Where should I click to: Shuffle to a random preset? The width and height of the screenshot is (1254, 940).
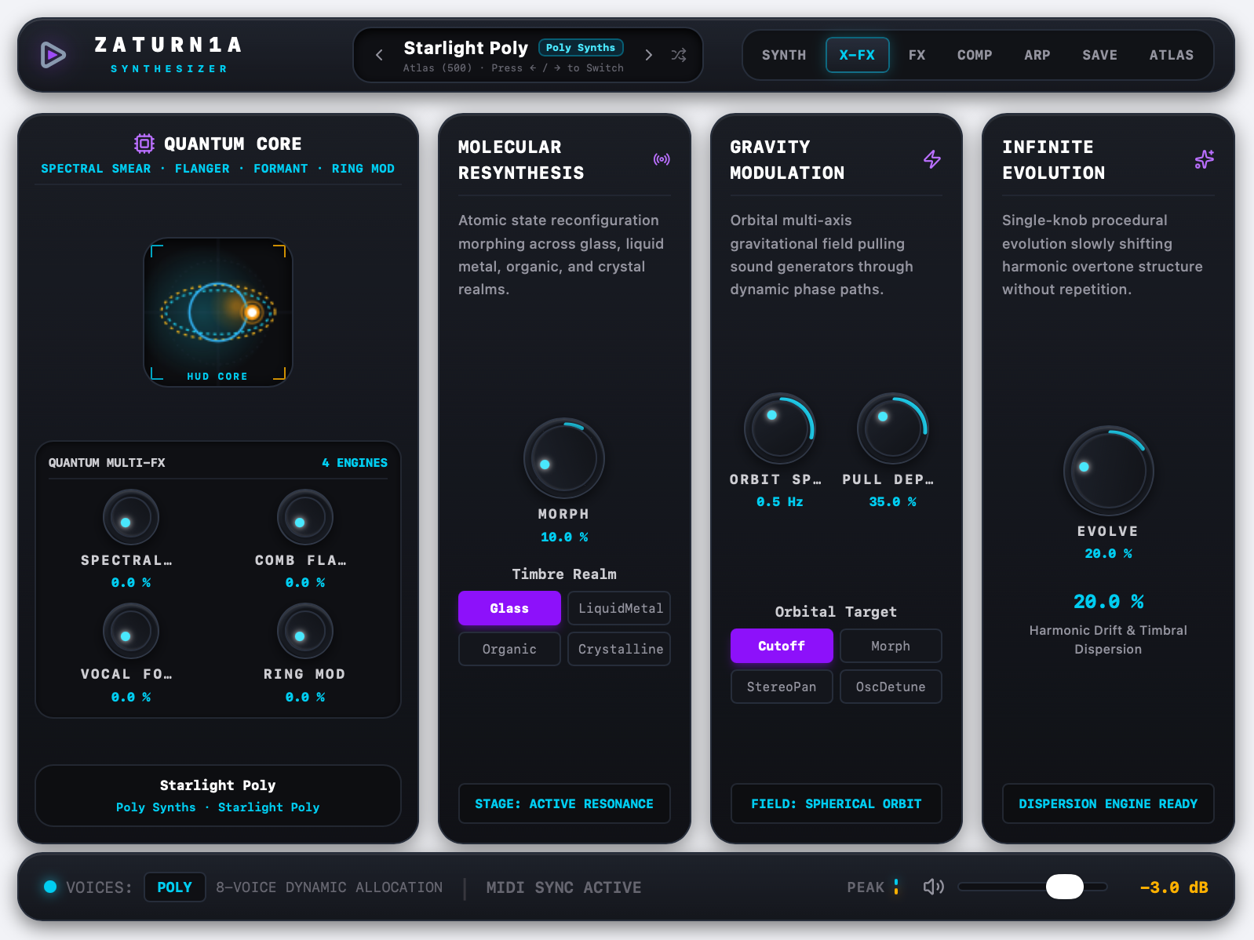[679, 55]
